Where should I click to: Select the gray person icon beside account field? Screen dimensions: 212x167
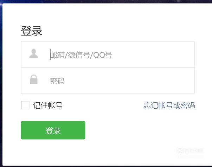33,53
